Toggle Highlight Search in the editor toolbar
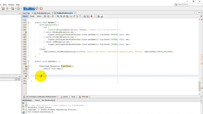 click(x=67, y=16)
